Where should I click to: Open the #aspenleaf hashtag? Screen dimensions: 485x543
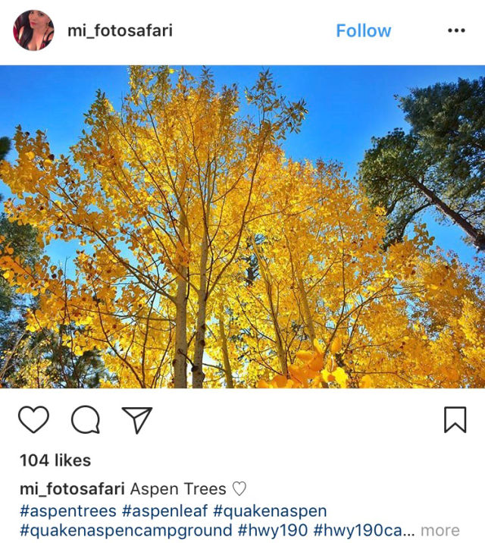coord(164,511)
